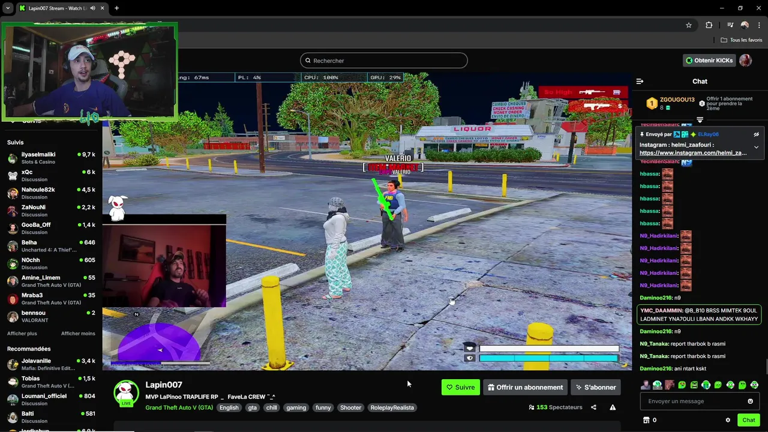
Task: Select the gaming tag
Action: [x=296, y=407]
